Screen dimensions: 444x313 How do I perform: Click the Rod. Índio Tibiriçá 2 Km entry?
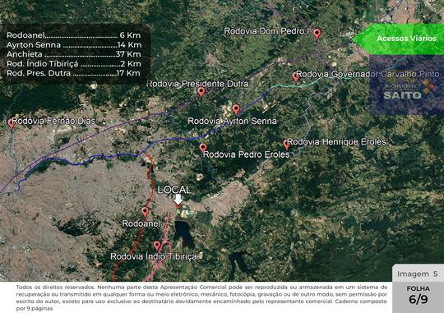[74, 64]
